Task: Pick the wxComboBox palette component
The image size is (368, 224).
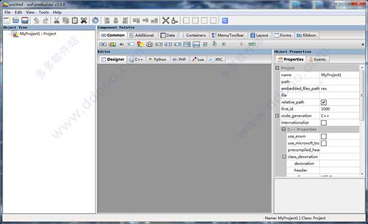Action: coord(159,44)
